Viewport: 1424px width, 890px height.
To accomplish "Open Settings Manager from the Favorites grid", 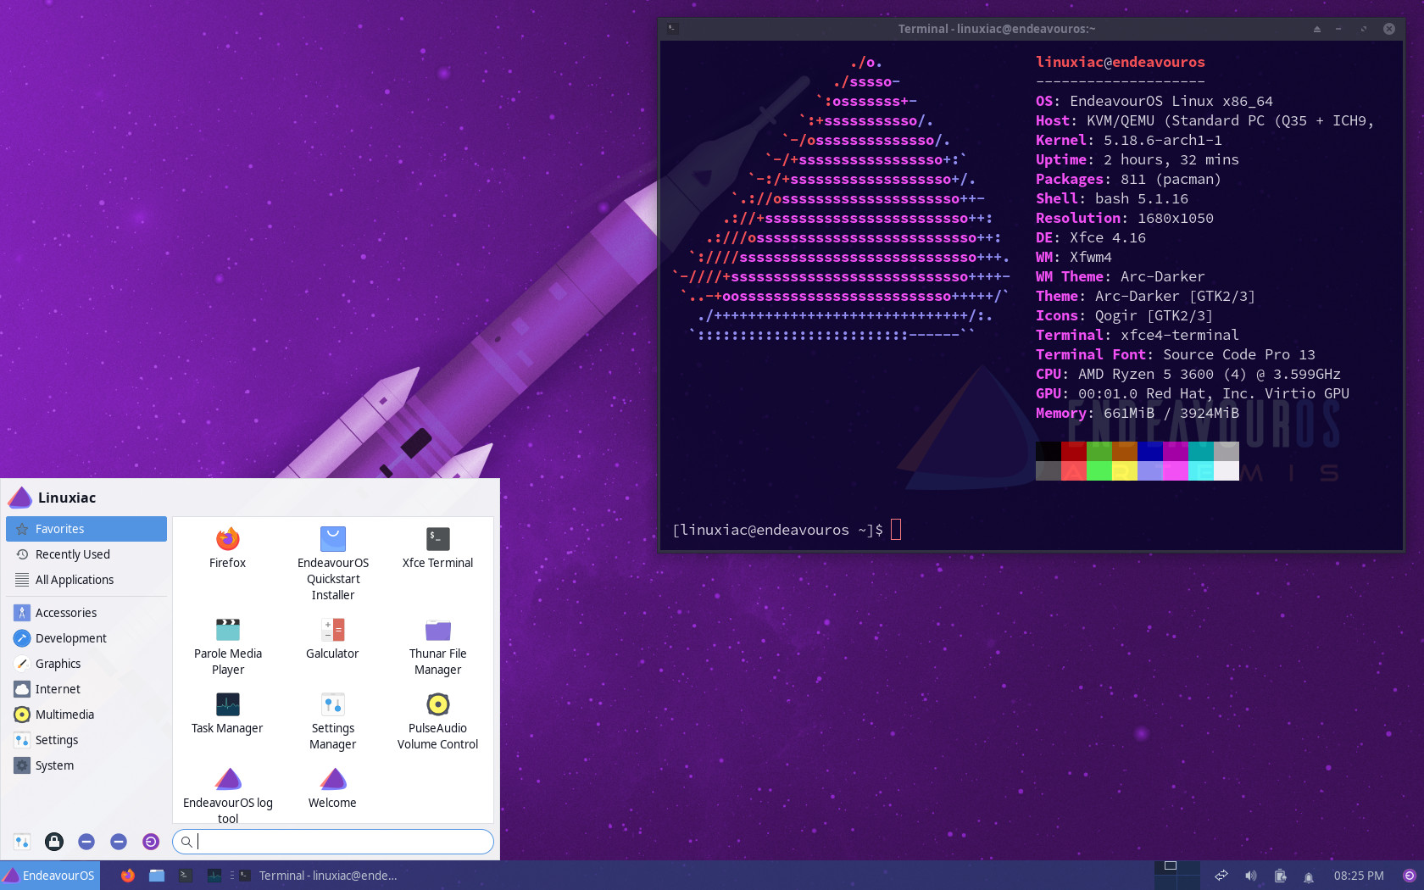I will pyautogui.click(x=332, y=721).
